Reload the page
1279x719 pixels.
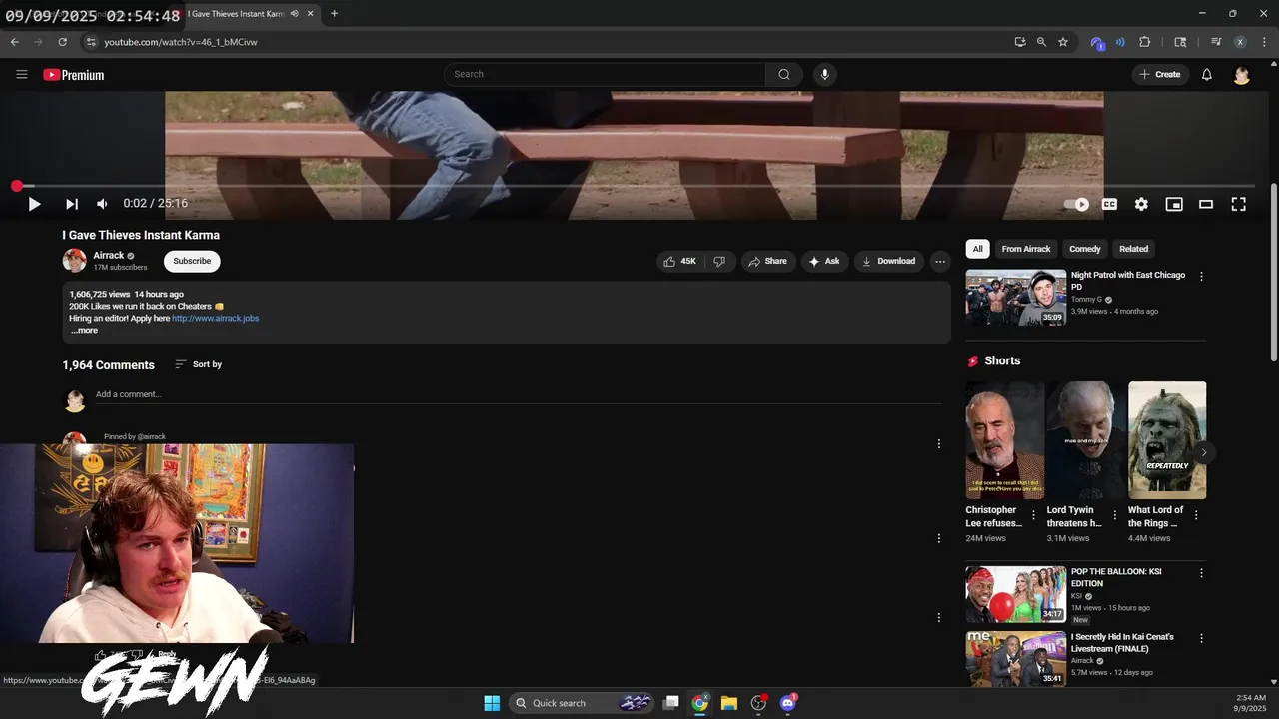pyautogui.click(x=62, y=42)
